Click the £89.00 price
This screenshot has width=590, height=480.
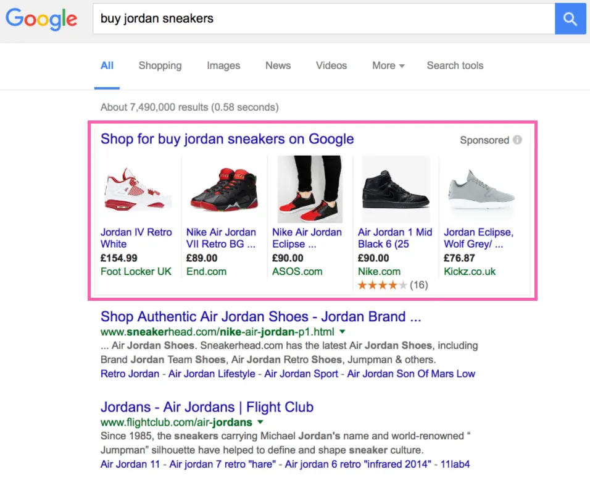click(x=202, y=258)
